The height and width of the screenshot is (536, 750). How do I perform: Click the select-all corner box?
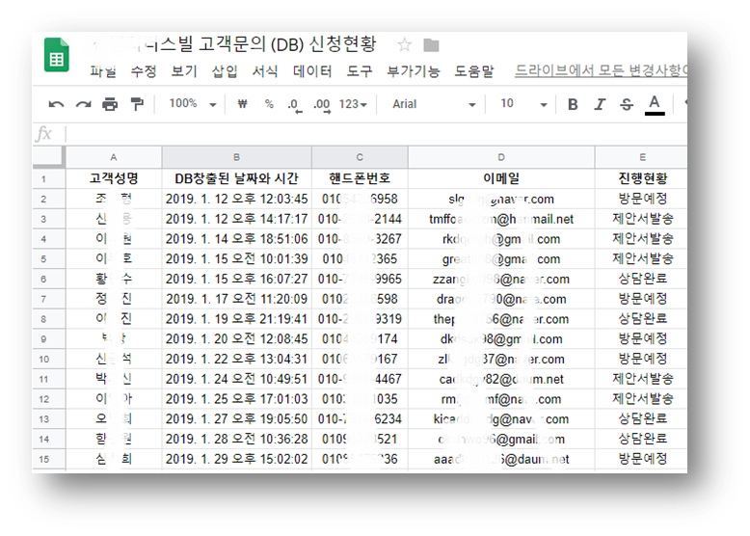(x=48, y=157)
